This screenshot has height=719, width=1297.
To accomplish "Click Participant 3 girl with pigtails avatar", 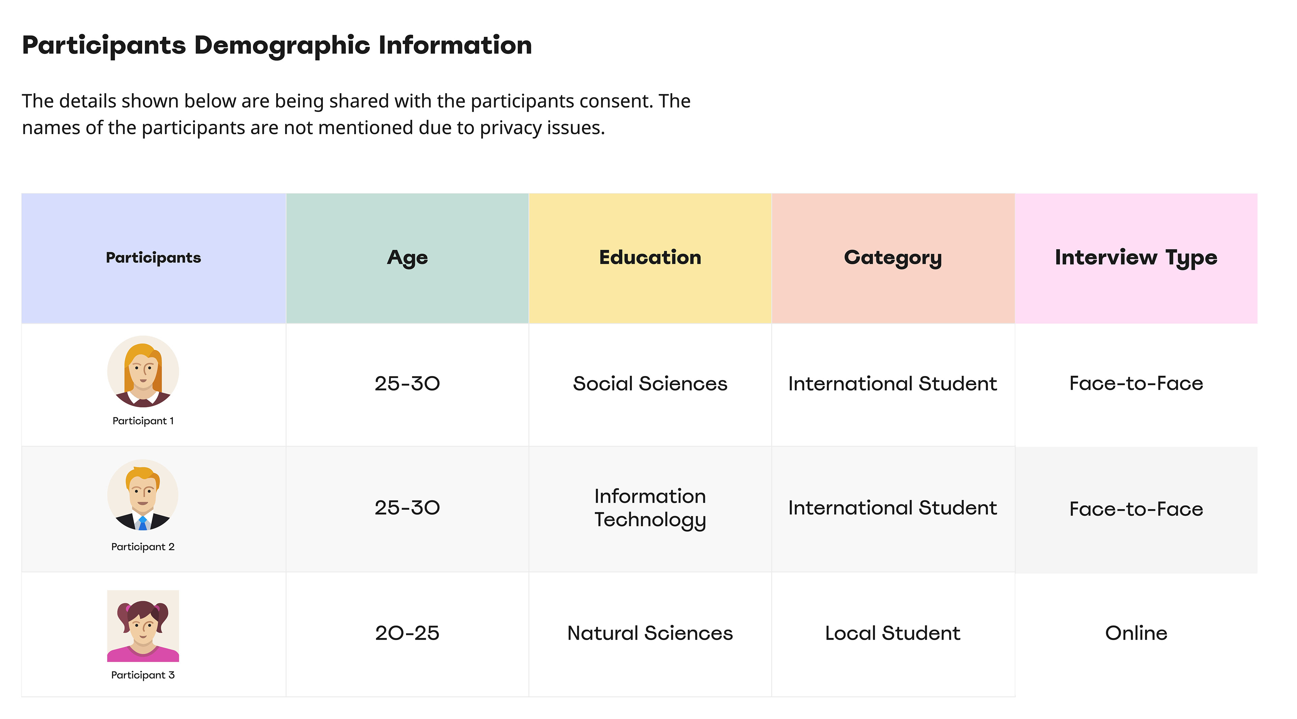I will point(143,626).
